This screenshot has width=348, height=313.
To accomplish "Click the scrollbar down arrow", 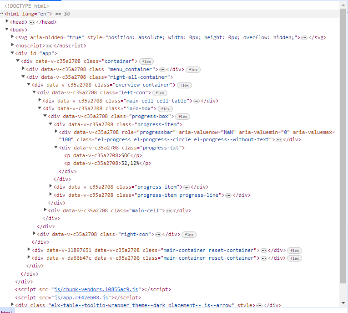I will [x=343, y=303].
